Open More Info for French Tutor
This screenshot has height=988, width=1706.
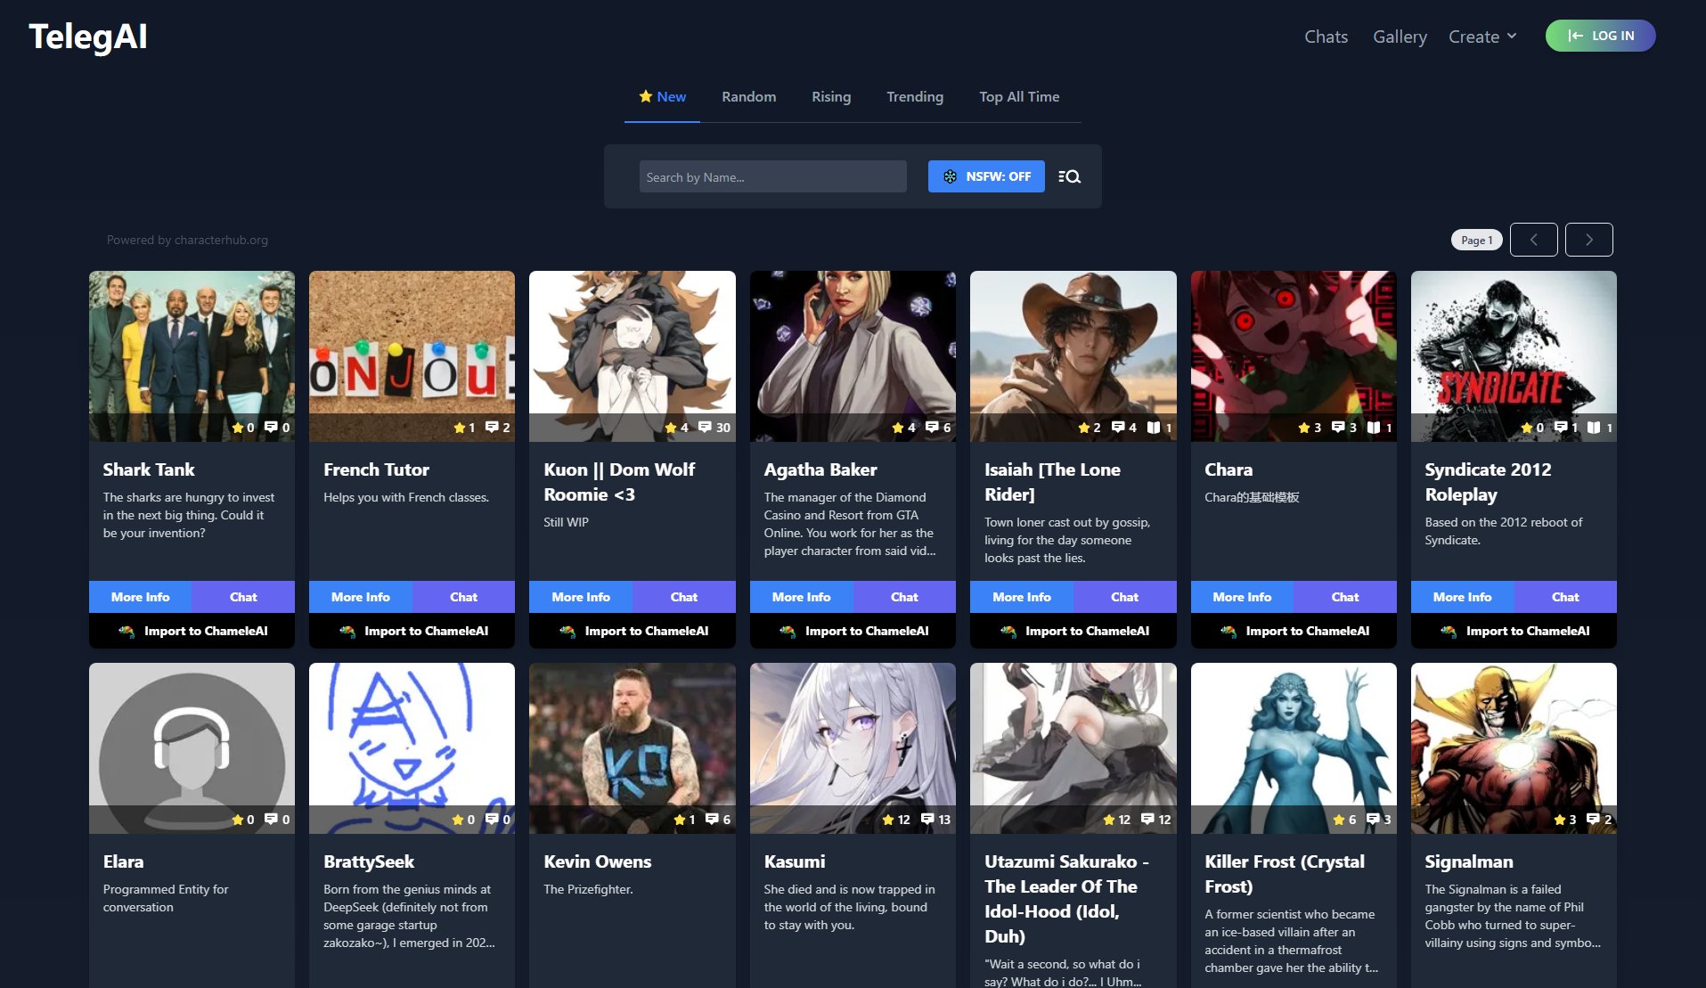coord(360,597)
